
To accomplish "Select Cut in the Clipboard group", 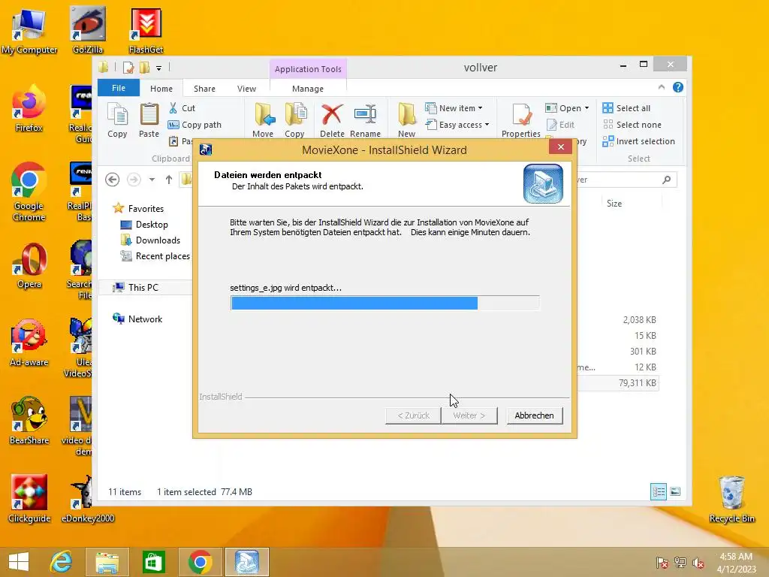I will tap(182, 108).
